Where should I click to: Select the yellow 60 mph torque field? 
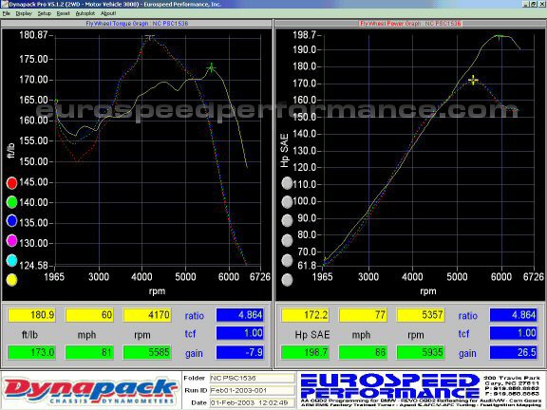coord(89,315)
